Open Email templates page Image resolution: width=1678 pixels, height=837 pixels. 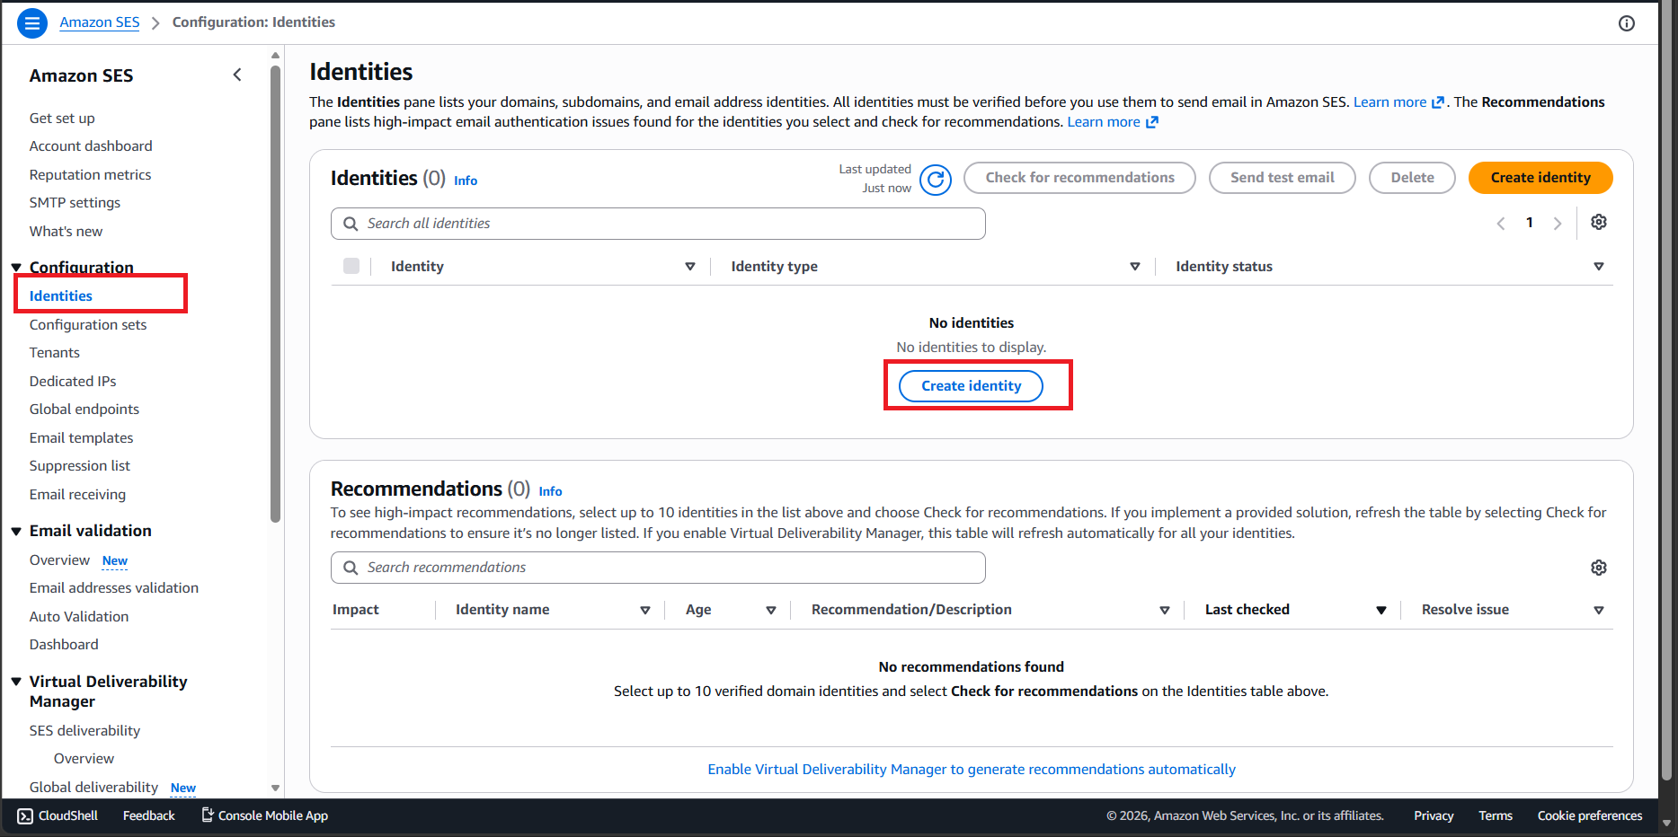[x=81, y=437]
